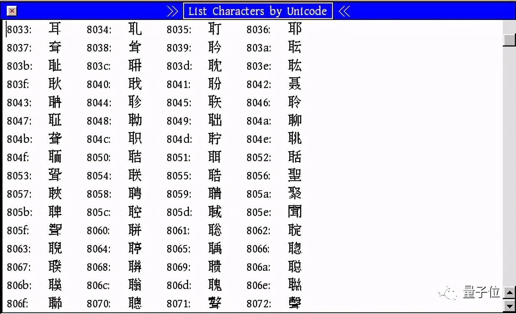Screen dimensions: 516x314
Task: Select the character 聲 next to 8072
Action: [x=295, y=303]
